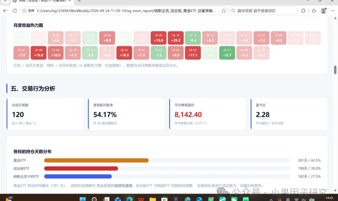Click the 各标的持仓天数分布 heading
This screenshot has height=201, width=338.
coord(32,152)
